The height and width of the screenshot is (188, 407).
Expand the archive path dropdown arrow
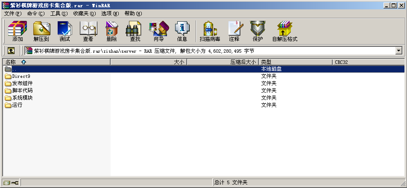399,51
